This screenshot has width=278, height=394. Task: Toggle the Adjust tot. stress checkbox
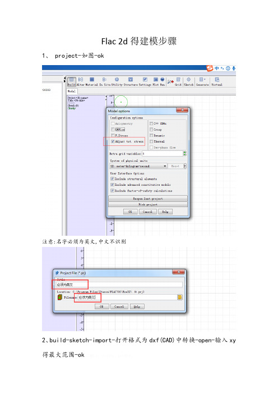point(113,141)
